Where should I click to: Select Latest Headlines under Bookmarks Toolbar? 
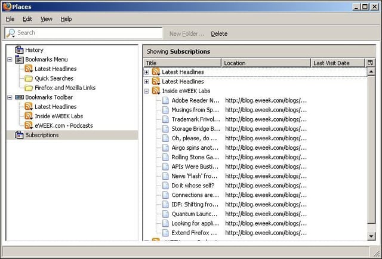point(56,107)
